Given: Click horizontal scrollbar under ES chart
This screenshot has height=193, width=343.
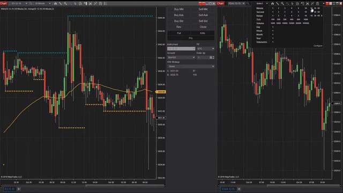Looking at the screenshot, I should [124, 186].
